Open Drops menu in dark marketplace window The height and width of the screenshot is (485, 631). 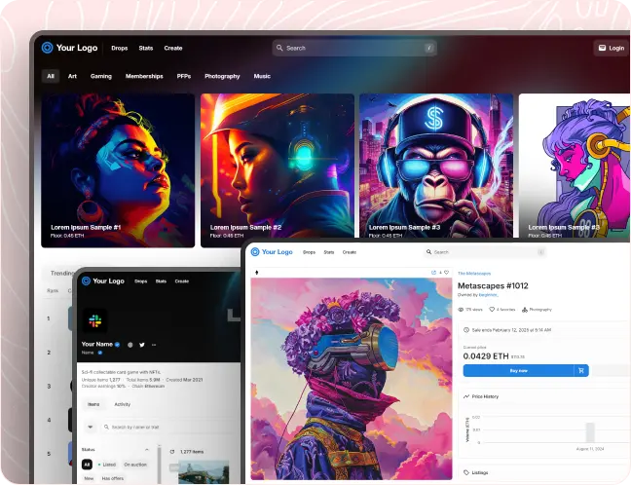119,48
